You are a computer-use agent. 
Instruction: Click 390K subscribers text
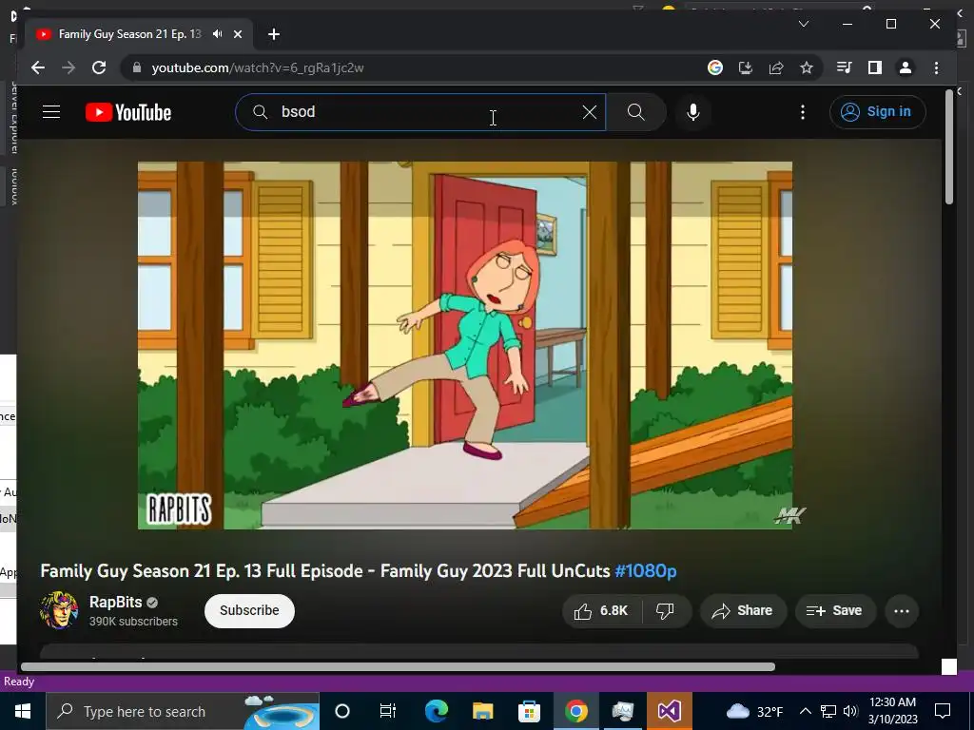tap(133, 622)
